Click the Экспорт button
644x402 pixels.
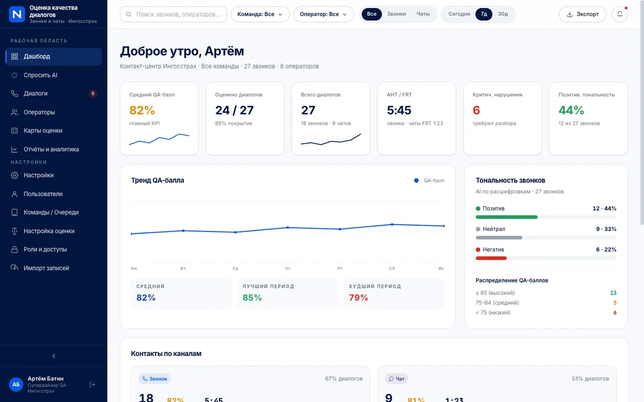(x=583, y=14)
